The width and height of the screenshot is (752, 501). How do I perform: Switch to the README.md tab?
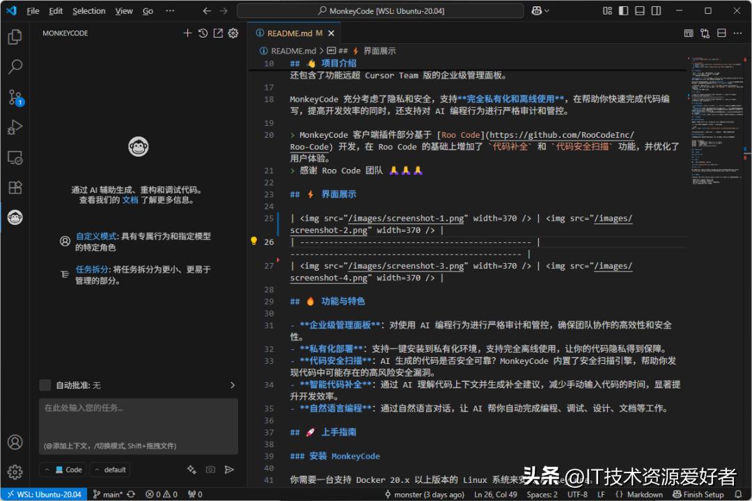[288, 33]
